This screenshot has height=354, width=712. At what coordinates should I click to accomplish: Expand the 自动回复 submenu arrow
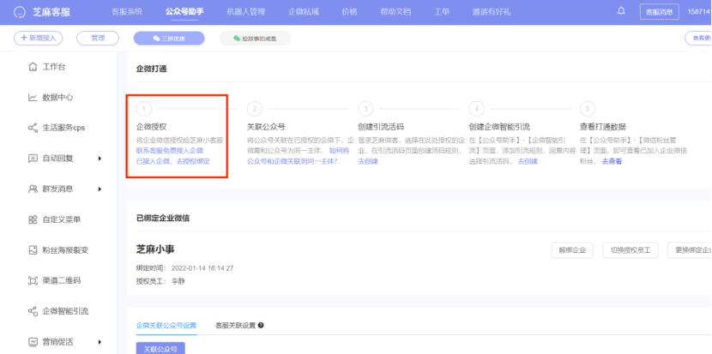click(x=100, y=159)
